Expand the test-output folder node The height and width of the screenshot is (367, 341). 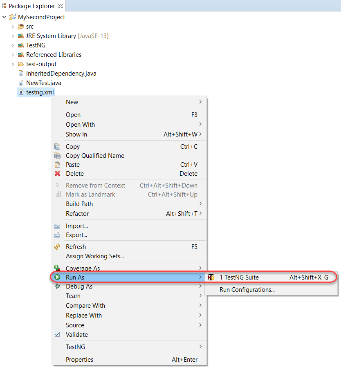coord(13,64)
